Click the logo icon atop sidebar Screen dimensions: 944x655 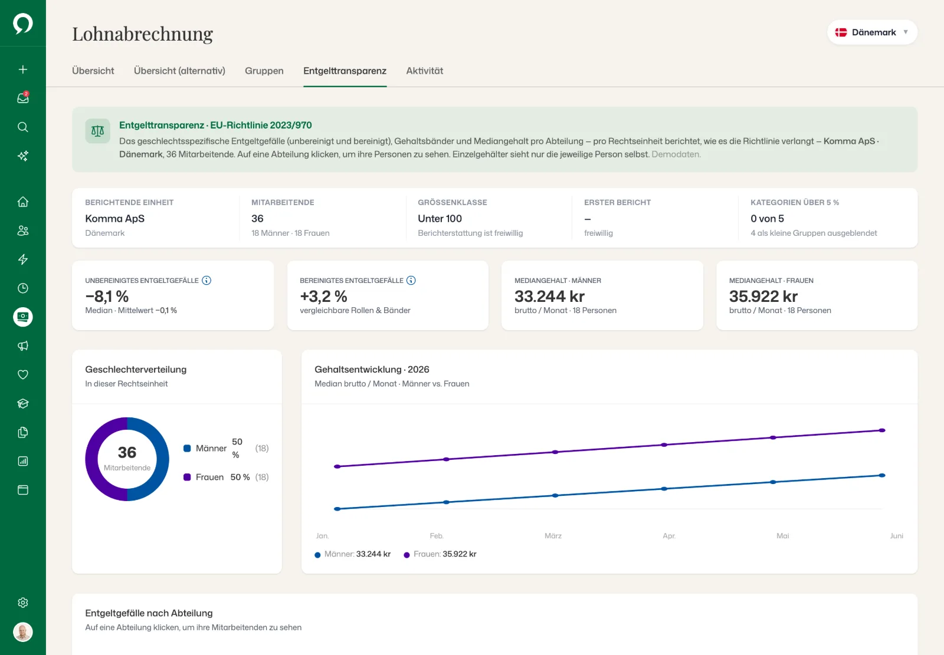point(23,24)
